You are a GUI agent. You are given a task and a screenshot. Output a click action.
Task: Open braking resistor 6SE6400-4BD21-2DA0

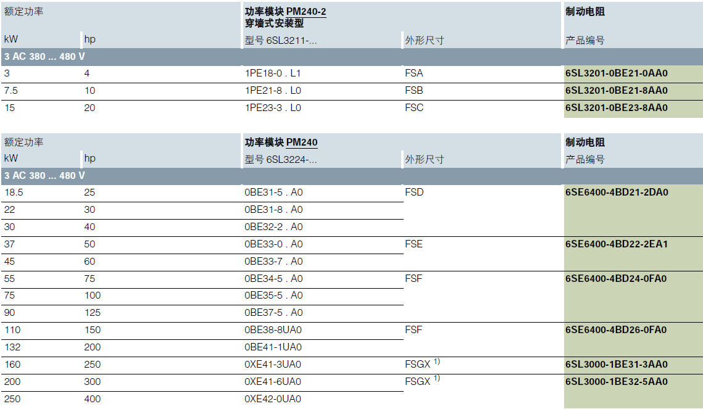(x=617, y=192)
